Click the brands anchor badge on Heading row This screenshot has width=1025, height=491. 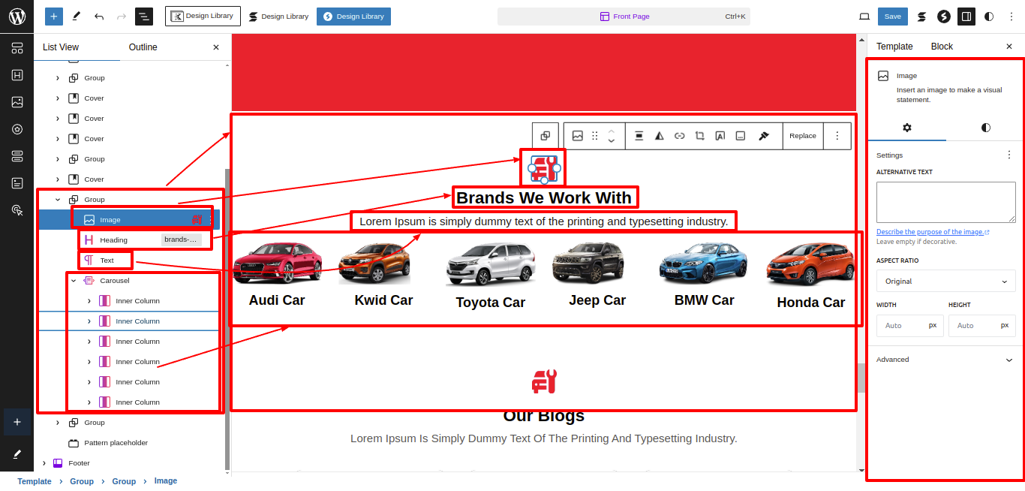point(182,240)
